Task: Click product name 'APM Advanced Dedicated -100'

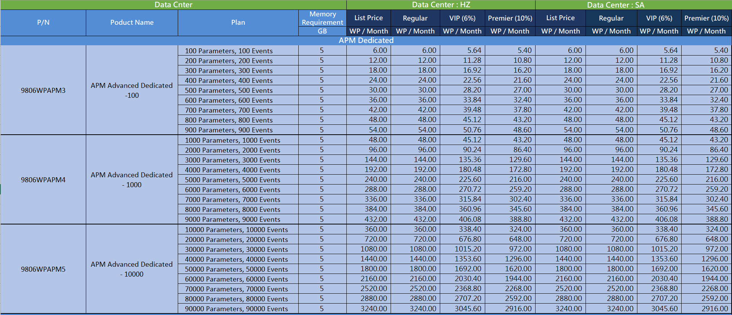Action: [x=132, y=90]
